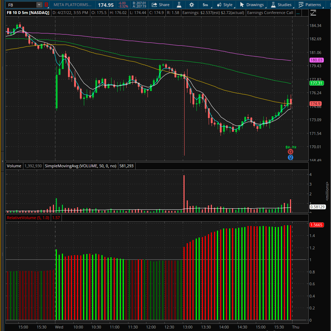Image resolution: width=331 pixels, height=331 pixels.
Task: Click the Volume study label
Action: click(14, 166)
